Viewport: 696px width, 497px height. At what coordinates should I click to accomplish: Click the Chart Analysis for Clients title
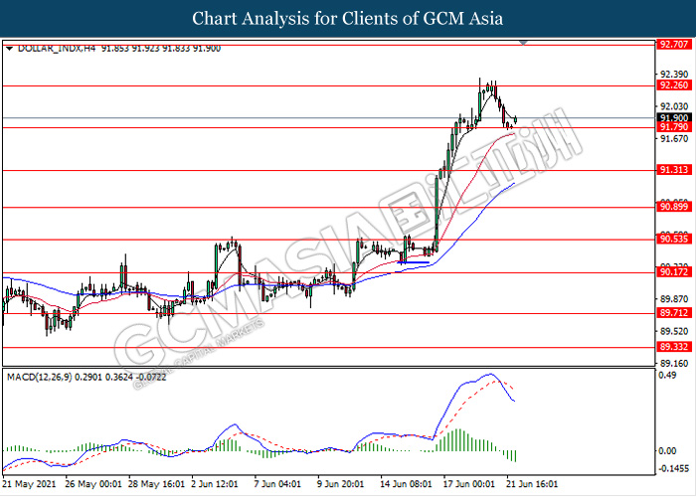pos(348,19)
